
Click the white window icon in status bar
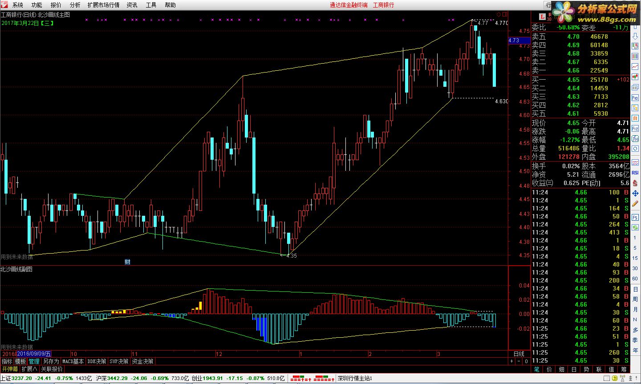pos(607,378)
